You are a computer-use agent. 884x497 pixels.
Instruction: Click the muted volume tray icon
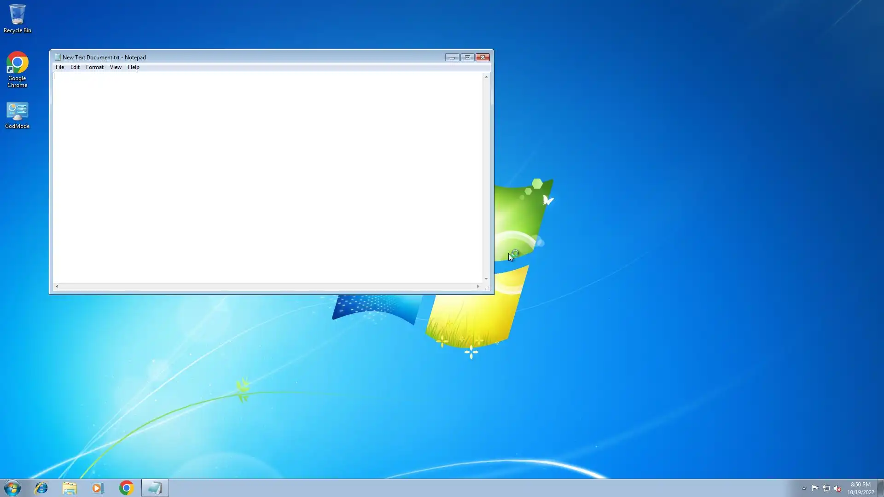(x=837, y=488)
